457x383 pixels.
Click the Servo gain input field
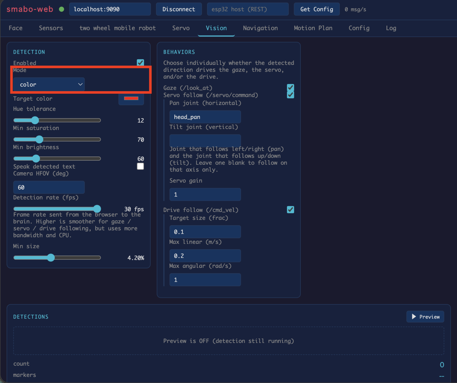205,195
